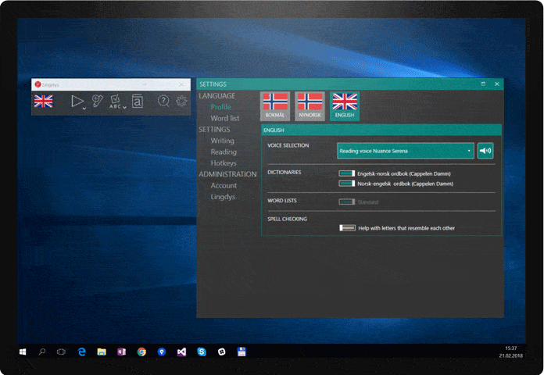544x375 pixels.
Task: Launch Google Chrome from the taskbar
Action: click(x=141, y=352)
